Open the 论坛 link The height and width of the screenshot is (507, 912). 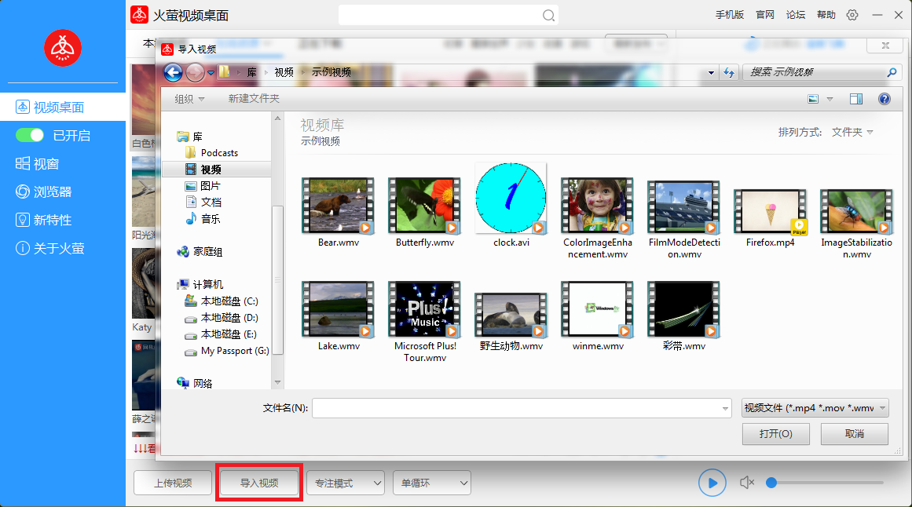796,15
